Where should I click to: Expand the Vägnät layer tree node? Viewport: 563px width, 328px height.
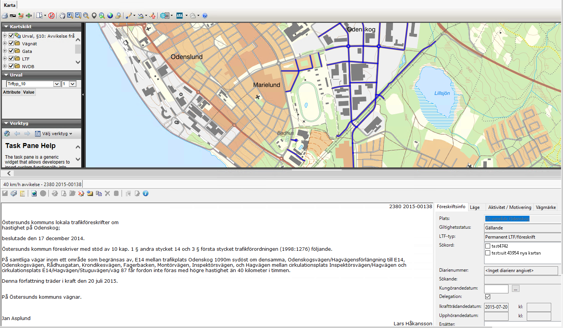pyautogui.click(x=5, y=43)
